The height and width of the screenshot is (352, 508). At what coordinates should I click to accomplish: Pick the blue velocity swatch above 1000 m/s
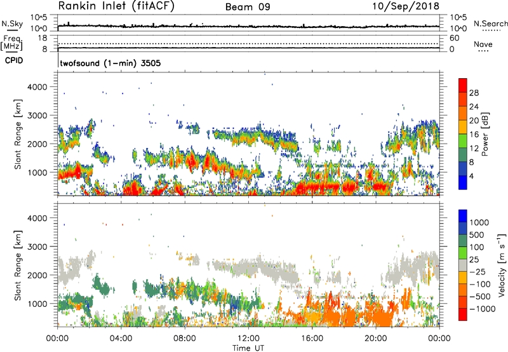coord(463,216)
